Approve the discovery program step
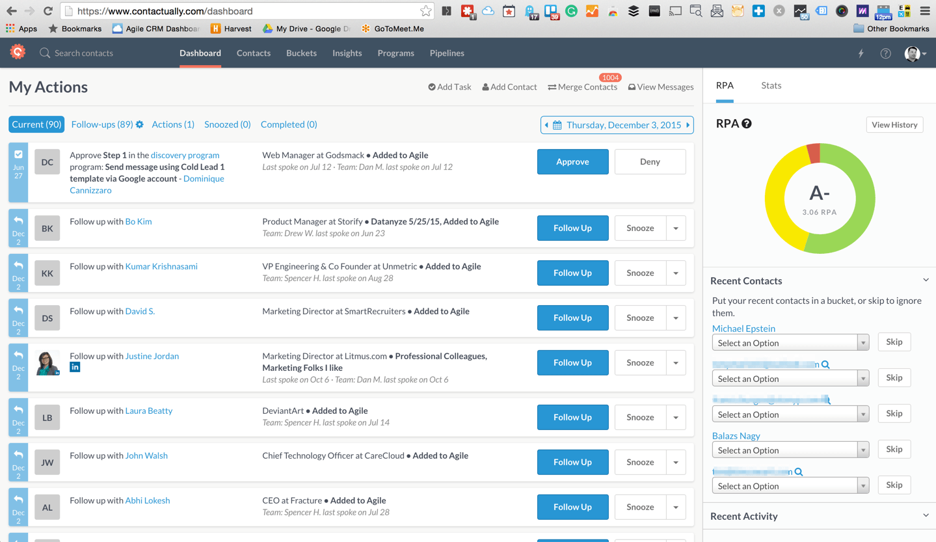This screenshot has width=936, height=542. (x=573, y=162)
